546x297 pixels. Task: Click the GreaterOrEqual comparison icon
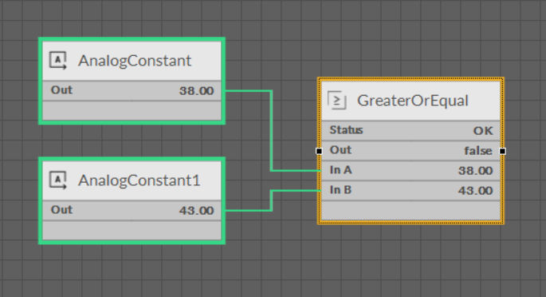(x=337, y=101)
